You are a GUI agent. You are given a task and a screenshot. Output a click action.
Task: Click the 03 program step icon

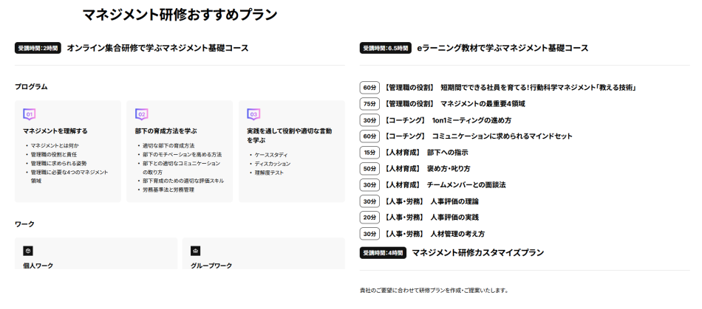pyautogui.click(x=253, y=114)
